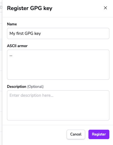Click the footer area left of Cancel

pyautogui.click(x=34, y=134)
